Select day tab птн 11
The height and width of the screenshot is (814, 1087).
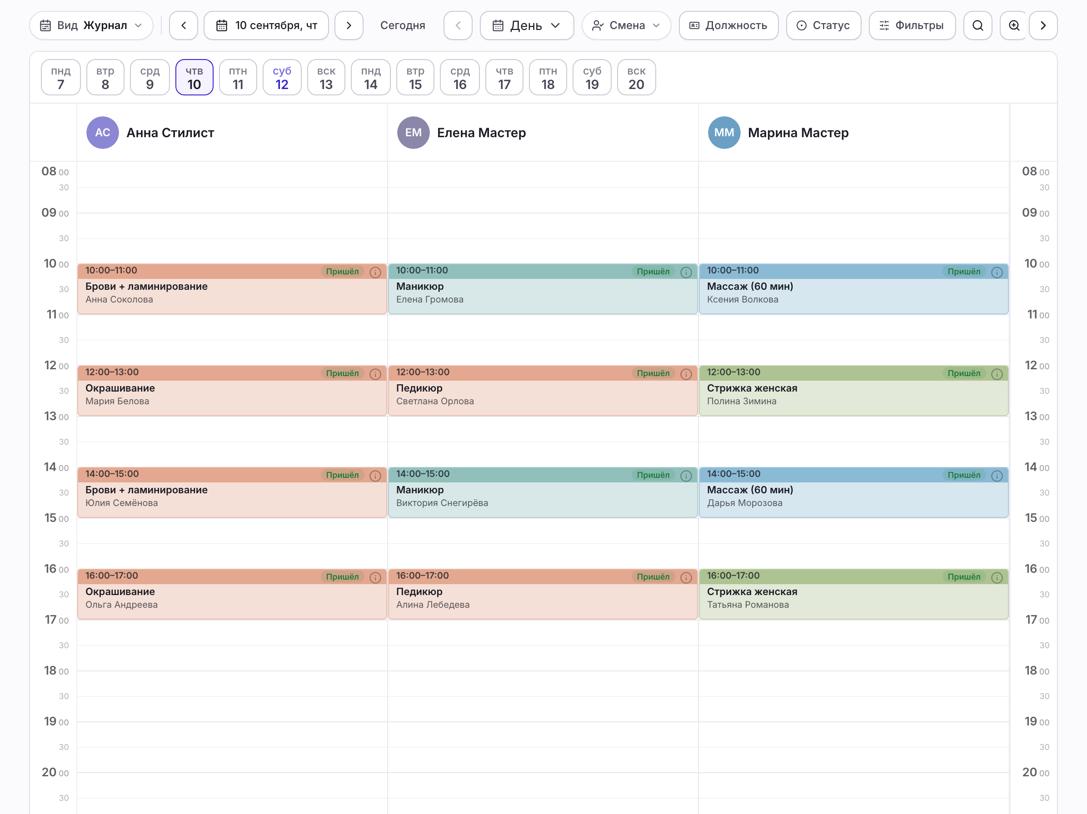[238, 77]
